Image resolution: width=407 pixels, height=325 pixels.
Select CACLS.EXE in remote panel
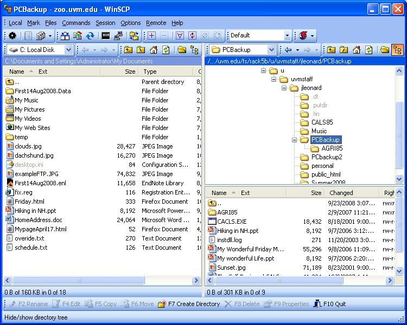click(x=232, y=222)
